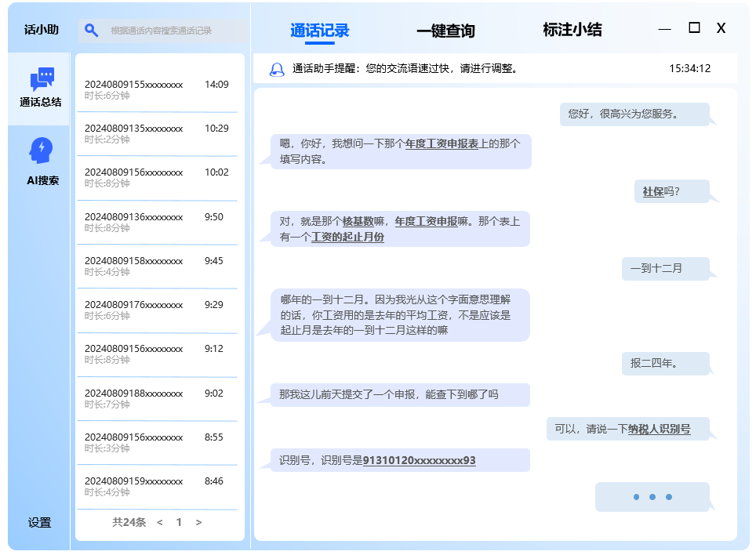The image size is (756, 555).
Task: Minimize the application window
Action: click(x=664, y=29)
